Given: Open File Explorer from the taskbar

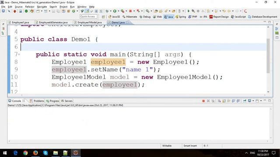Looking at the screenshot, I should click(x=56, y=153).
